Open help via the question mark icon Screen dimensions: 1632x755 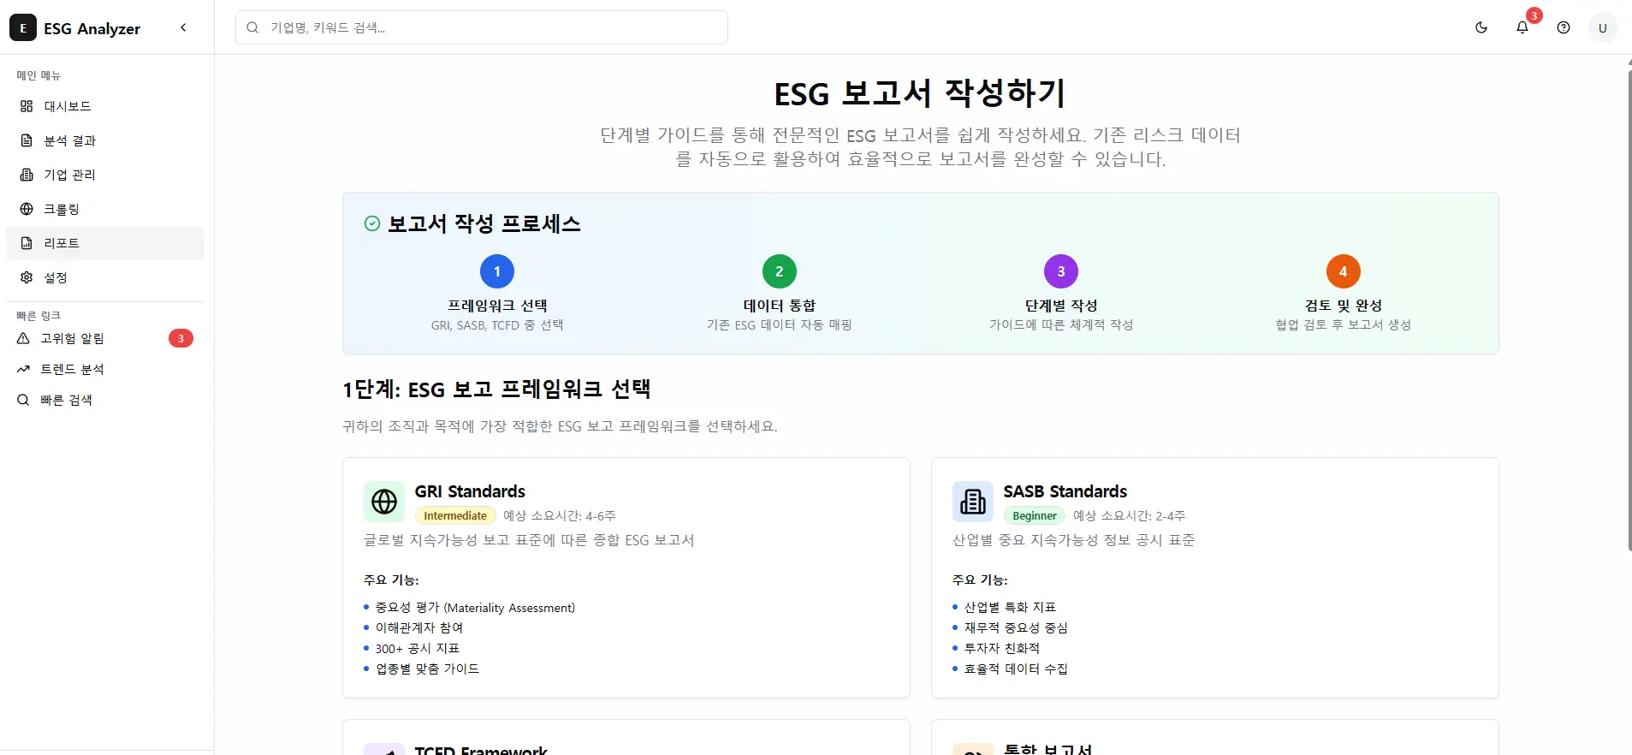(1564, 27)
